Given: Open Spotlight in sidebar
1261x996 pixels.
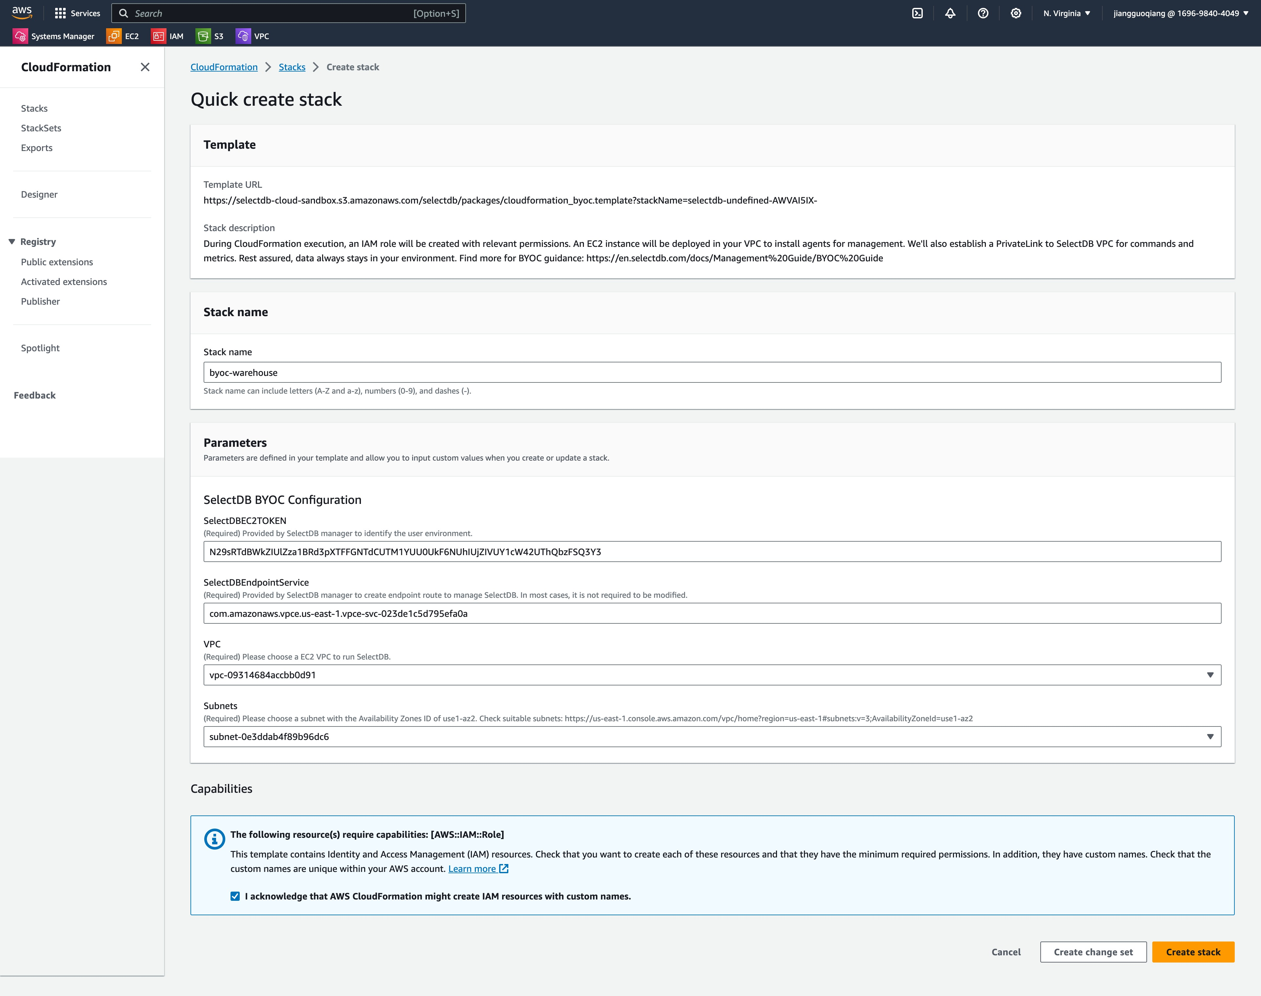Looking at the screenshot, I should coord(40,349).
